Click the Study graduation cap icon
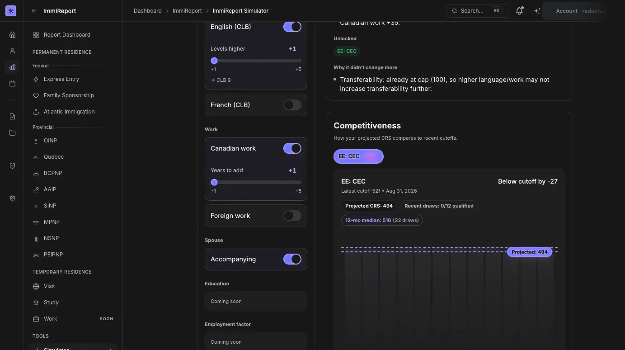The width and height of the screenshot is (625, 350). click(x=36, y=303)
